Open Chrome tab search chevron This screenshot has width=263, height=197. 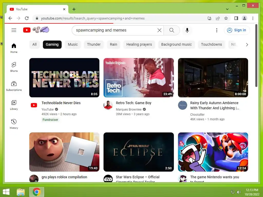[227, 9]
